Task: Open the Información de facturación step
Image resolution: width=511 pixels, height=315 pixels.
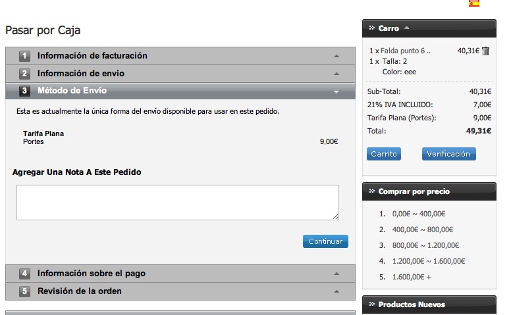Action: tap(92, 56)
